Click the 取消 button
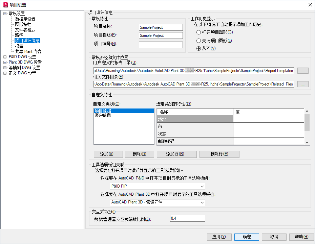The image size is (315, 244). [x=274, y=237]
